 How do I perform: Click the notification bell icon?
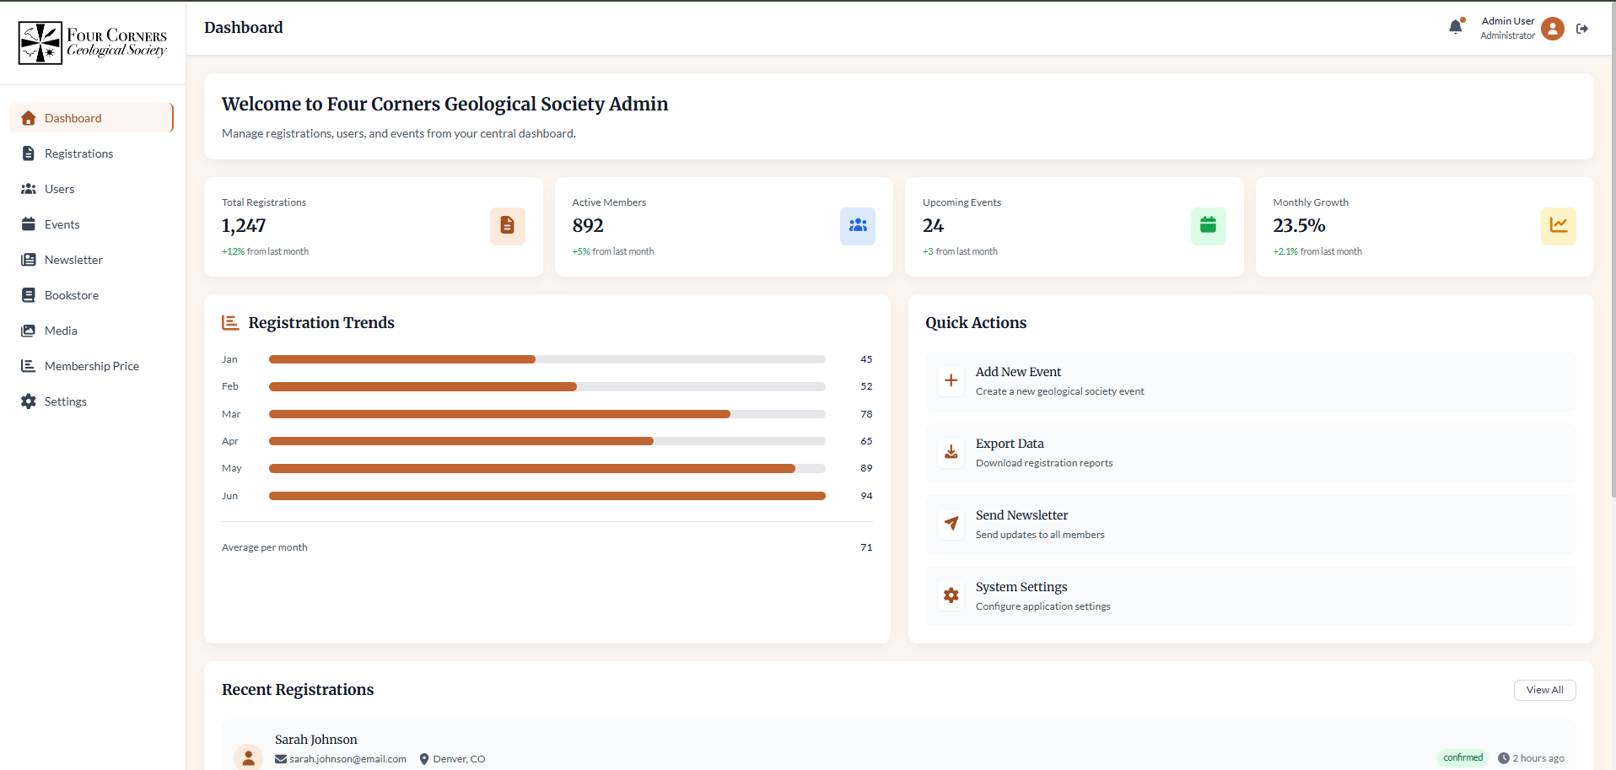(1455, 28)
